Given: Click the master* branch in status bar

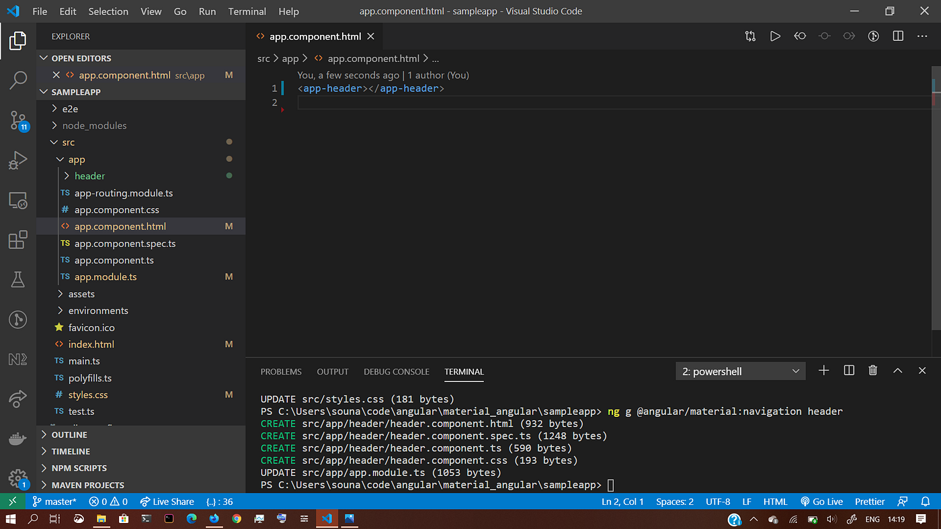Looking at the screenshot, I should click(54, 501).
